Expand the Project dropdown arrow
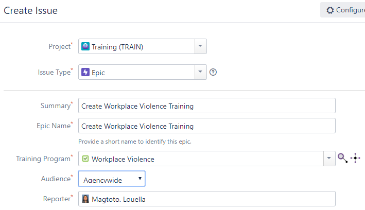 coord(200,46)
